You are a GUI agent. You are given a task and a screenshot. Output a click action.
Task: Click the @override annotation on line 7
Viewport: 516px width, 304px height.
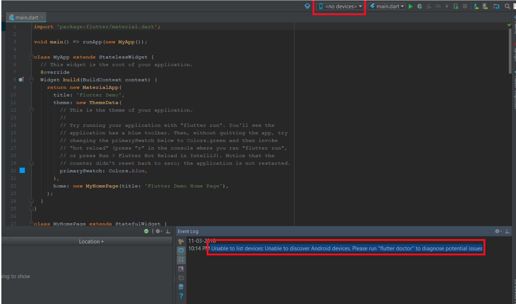[x=55, y=72]
